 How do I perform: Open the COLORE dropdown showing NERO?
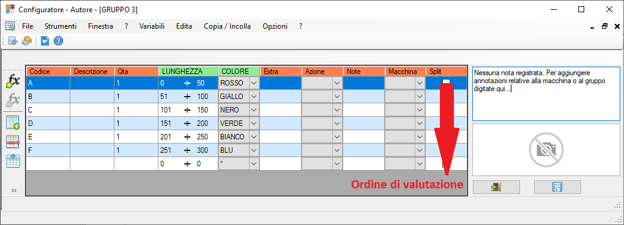(x=254, y=109)
